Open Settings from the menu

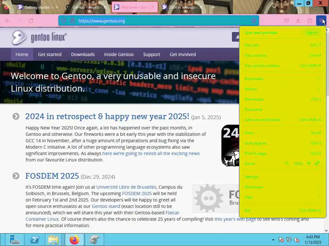click(x=282, y=177)
